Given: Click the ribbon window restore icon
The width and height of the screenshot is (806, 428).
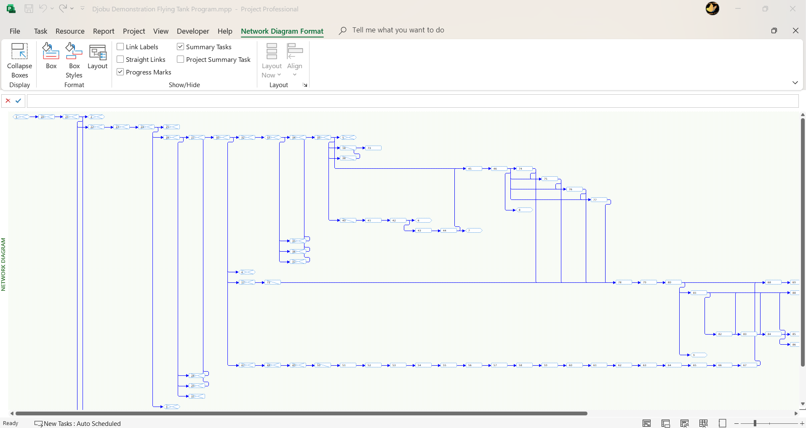Looking at the screenshot, I should pyautogui.click(x=774, y=31).
